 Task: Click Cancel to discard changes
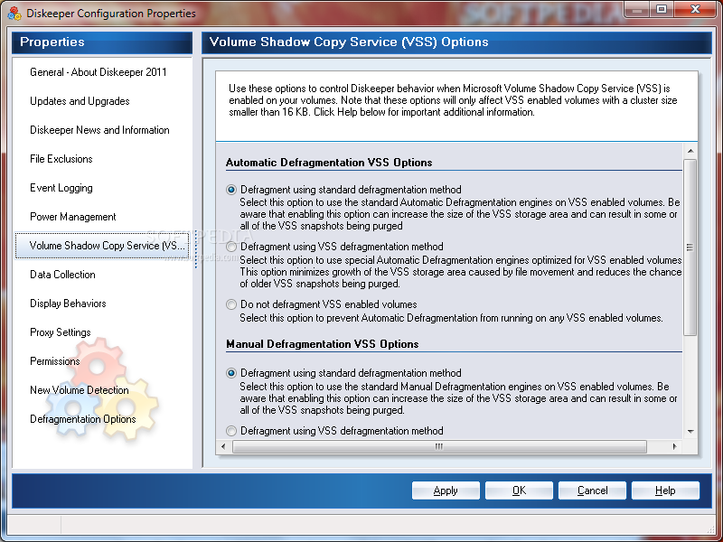pos(592,491)
